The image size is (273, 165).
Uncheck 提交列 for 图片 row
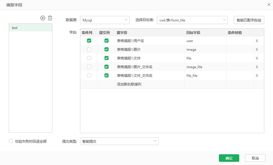[107, 49]
